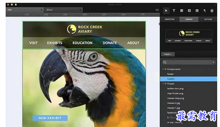Screen dimensions: 220x127
Task: Select macaw-1.jpg in Project
Action: point(173,108)
